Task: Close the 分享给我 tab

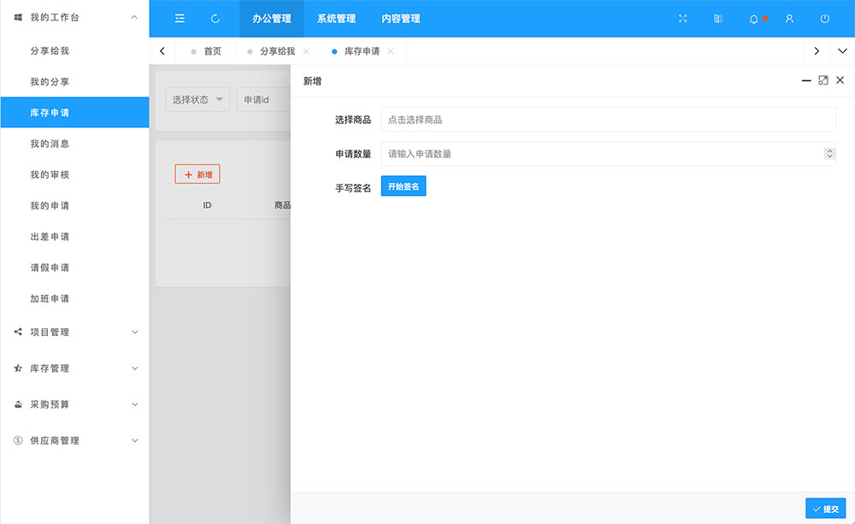Action: pos(306,51)
